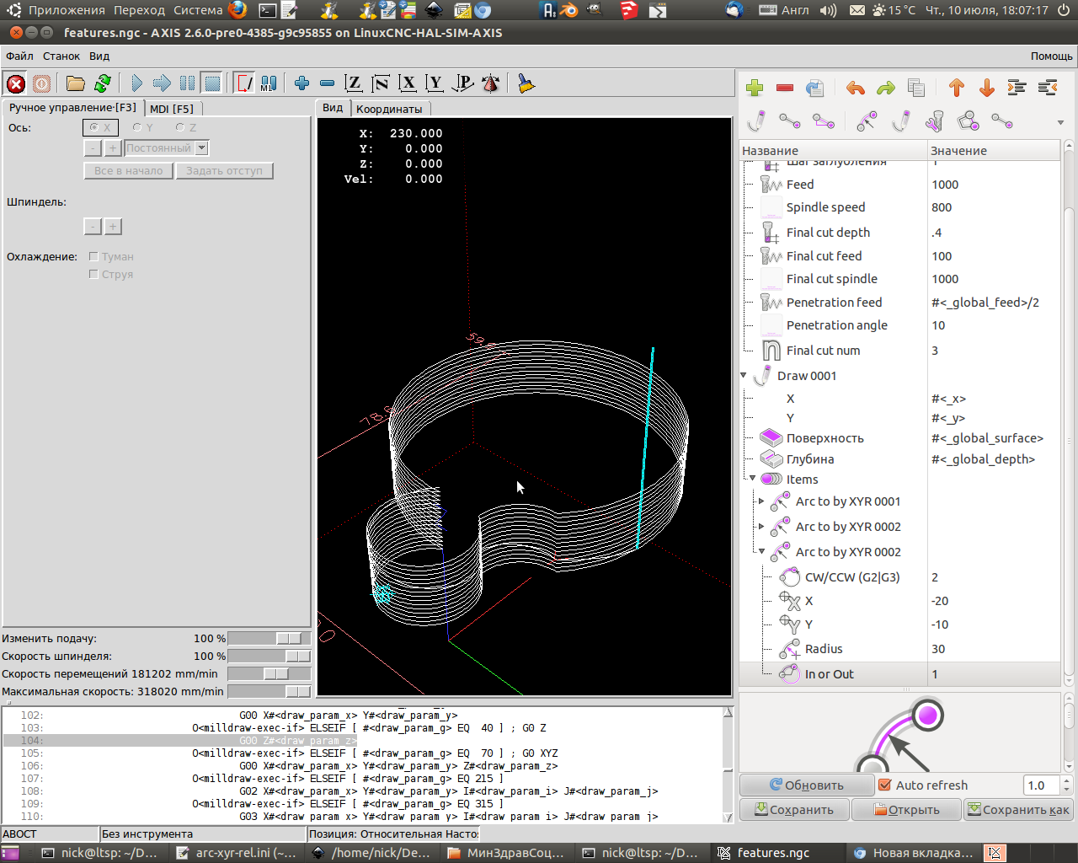Screen dimensions: 1078x863
Task: Switch to the MDI [F5] tab
Action: pyautogui.click(x=171, y=109)
